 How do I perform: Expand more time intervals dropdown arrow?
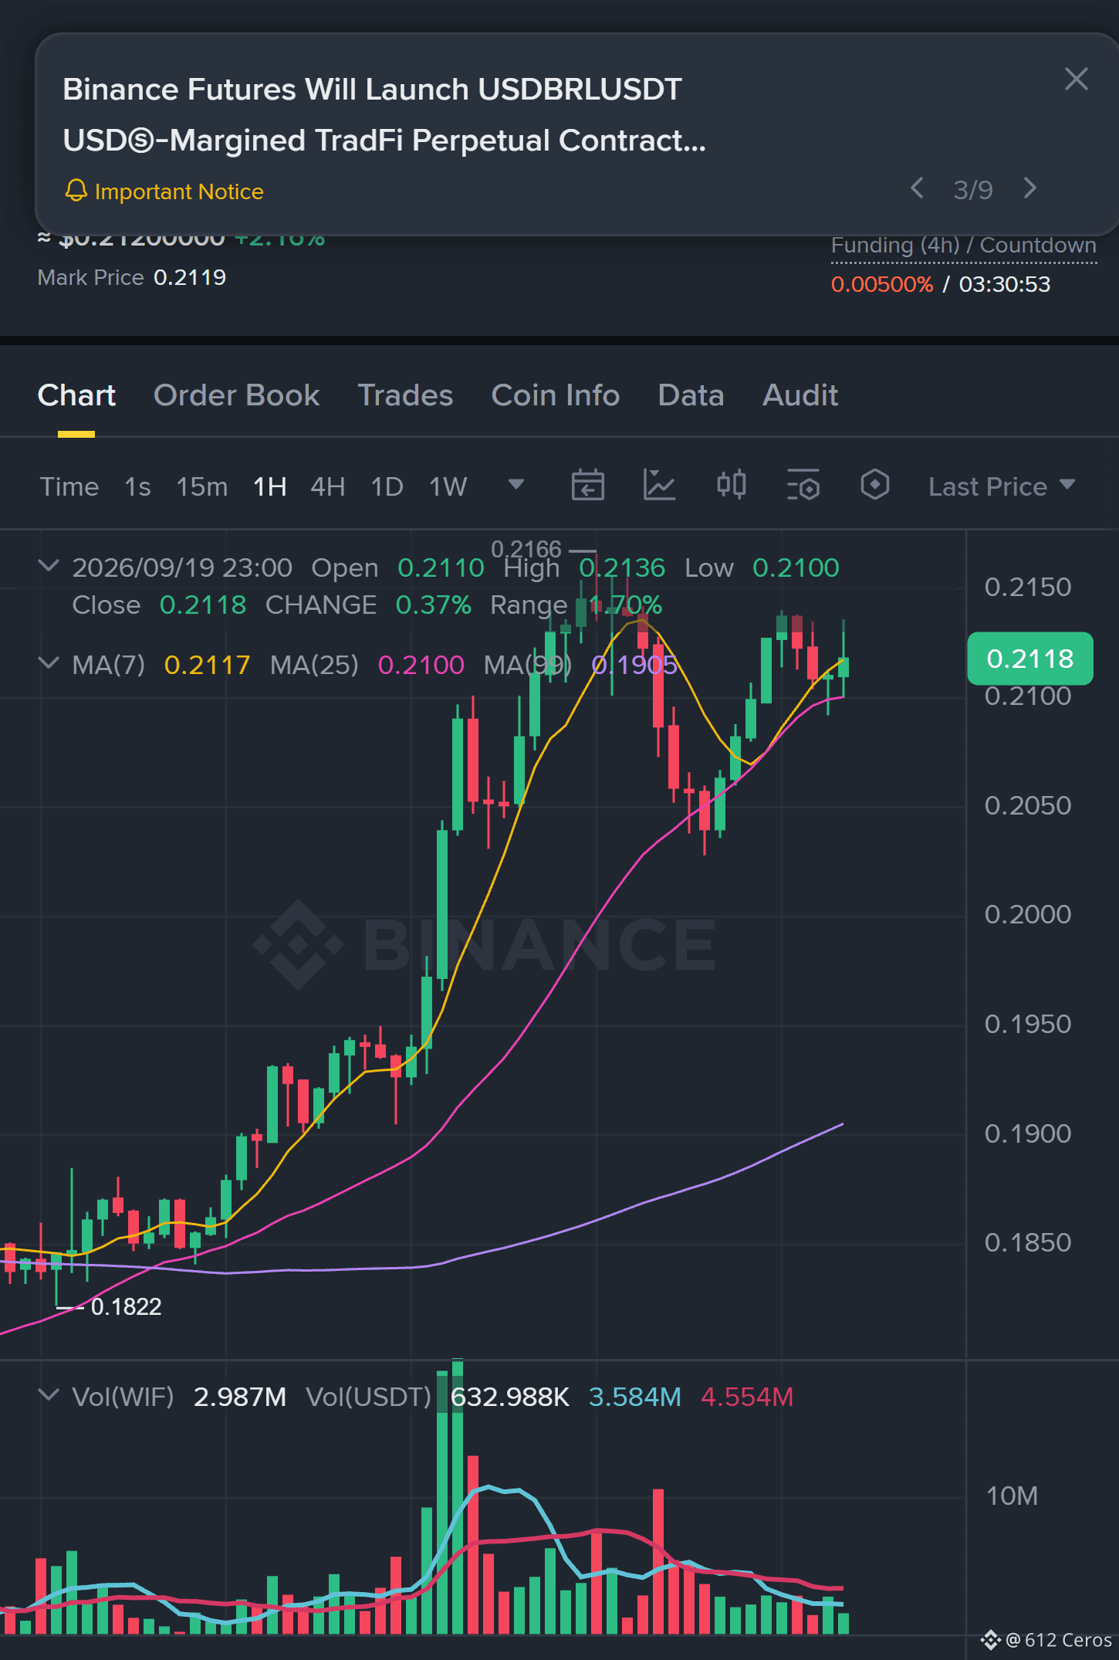(x=516, y=485)
